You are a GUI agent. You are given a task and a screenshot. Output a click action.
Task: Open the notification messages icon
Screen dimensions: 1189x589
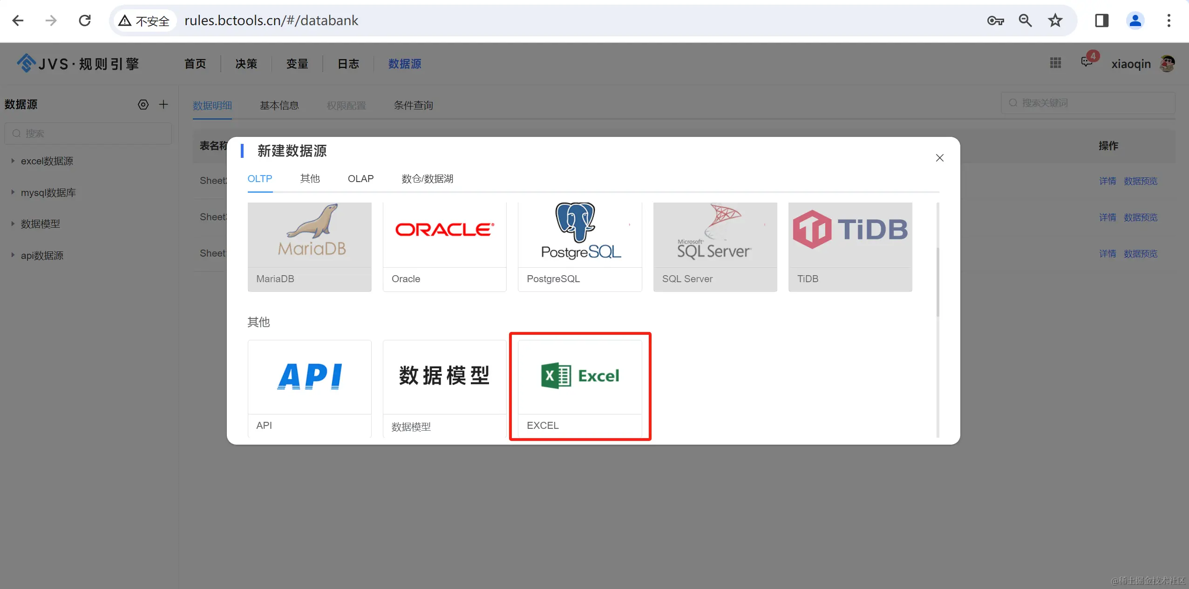coord(1087,62)
